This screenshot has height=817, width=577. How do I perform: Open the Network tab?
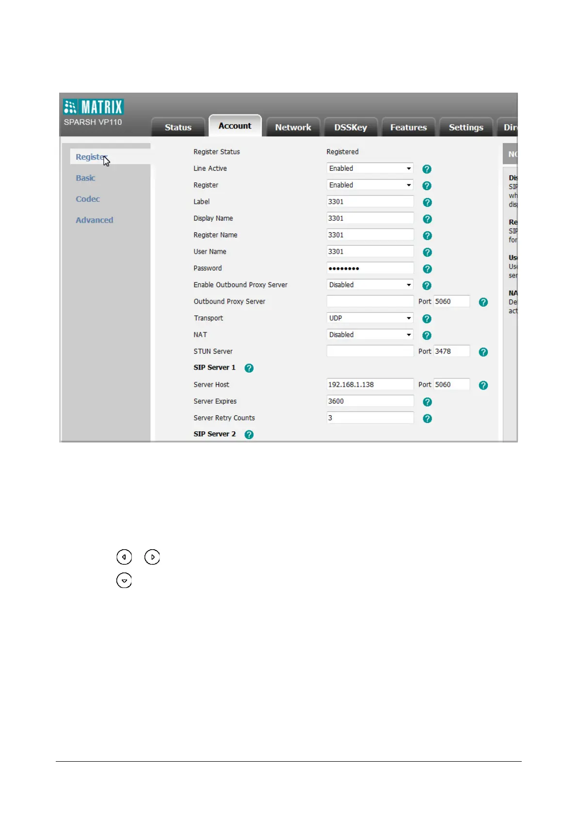(293, 127)
